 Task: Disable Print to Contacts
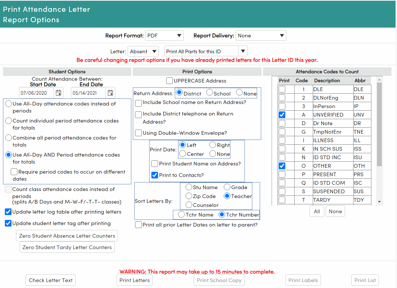tap(155, 175)
